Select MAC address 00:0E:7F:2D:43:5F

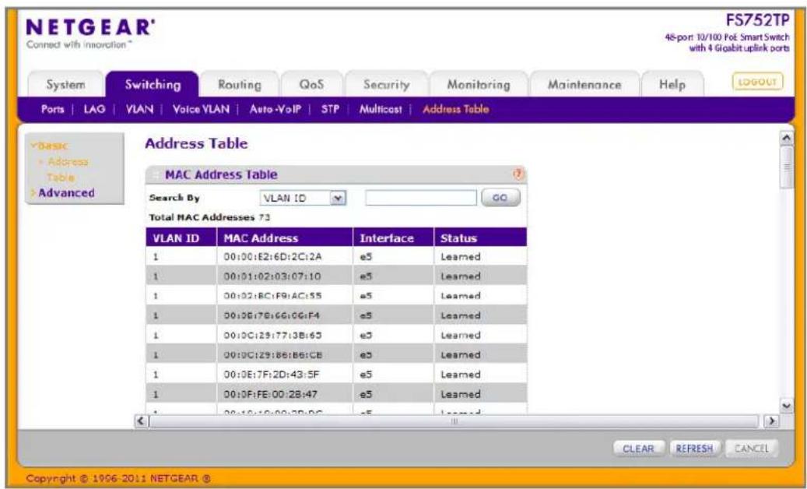point(272,375)
